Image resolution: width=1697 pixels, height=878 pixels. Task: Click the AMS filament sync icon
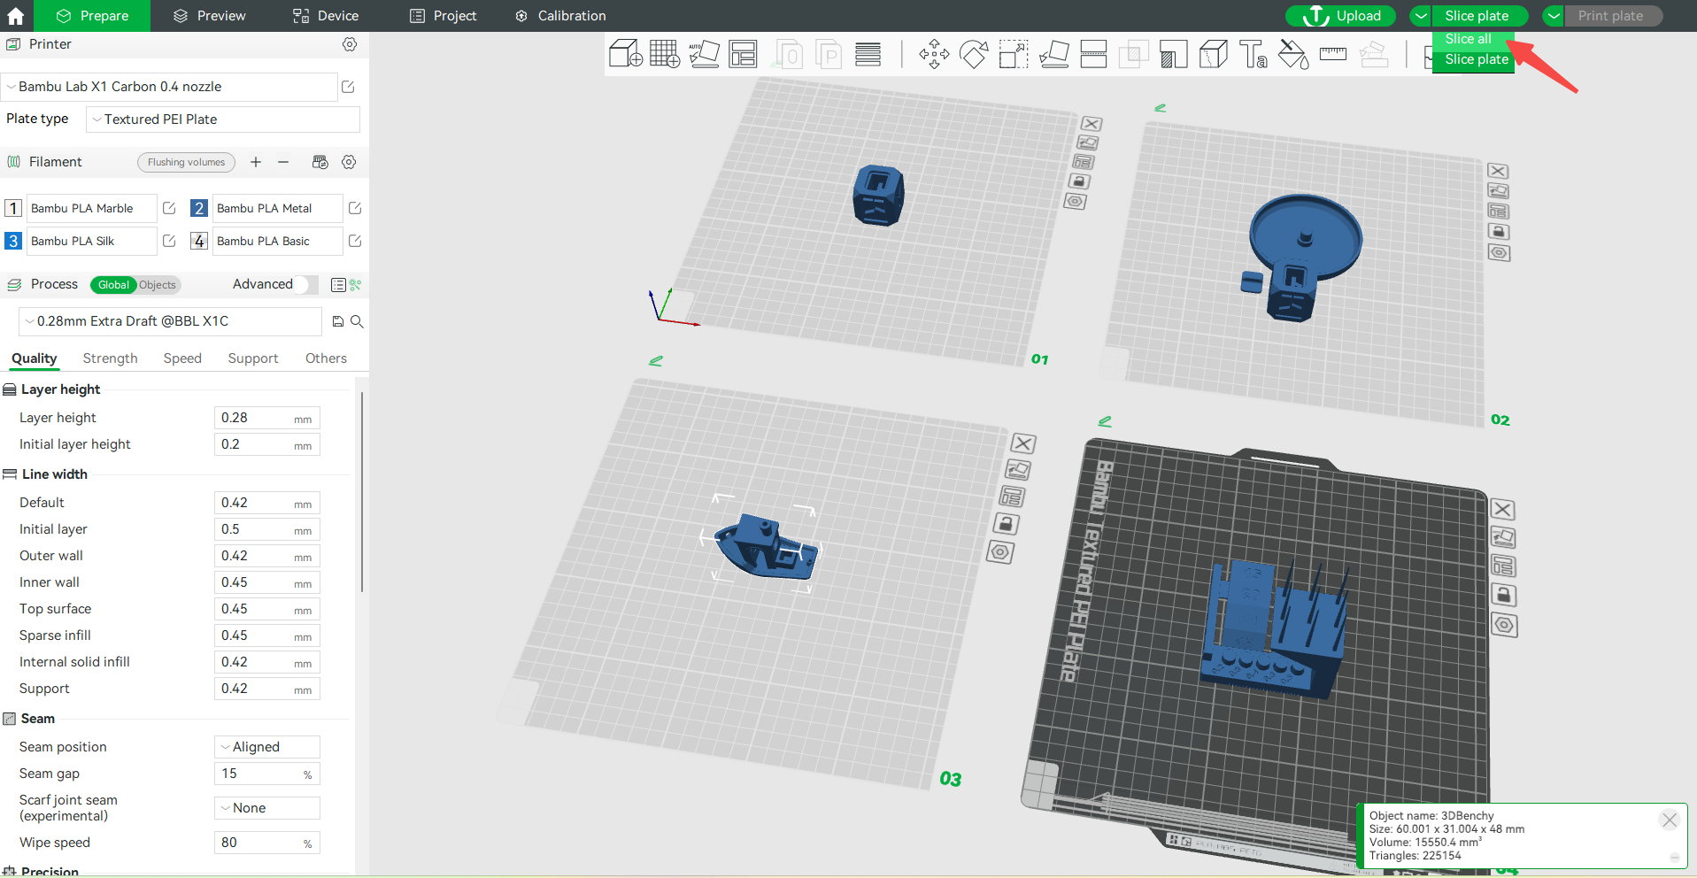pyautogui.click(x=320, y=162)
